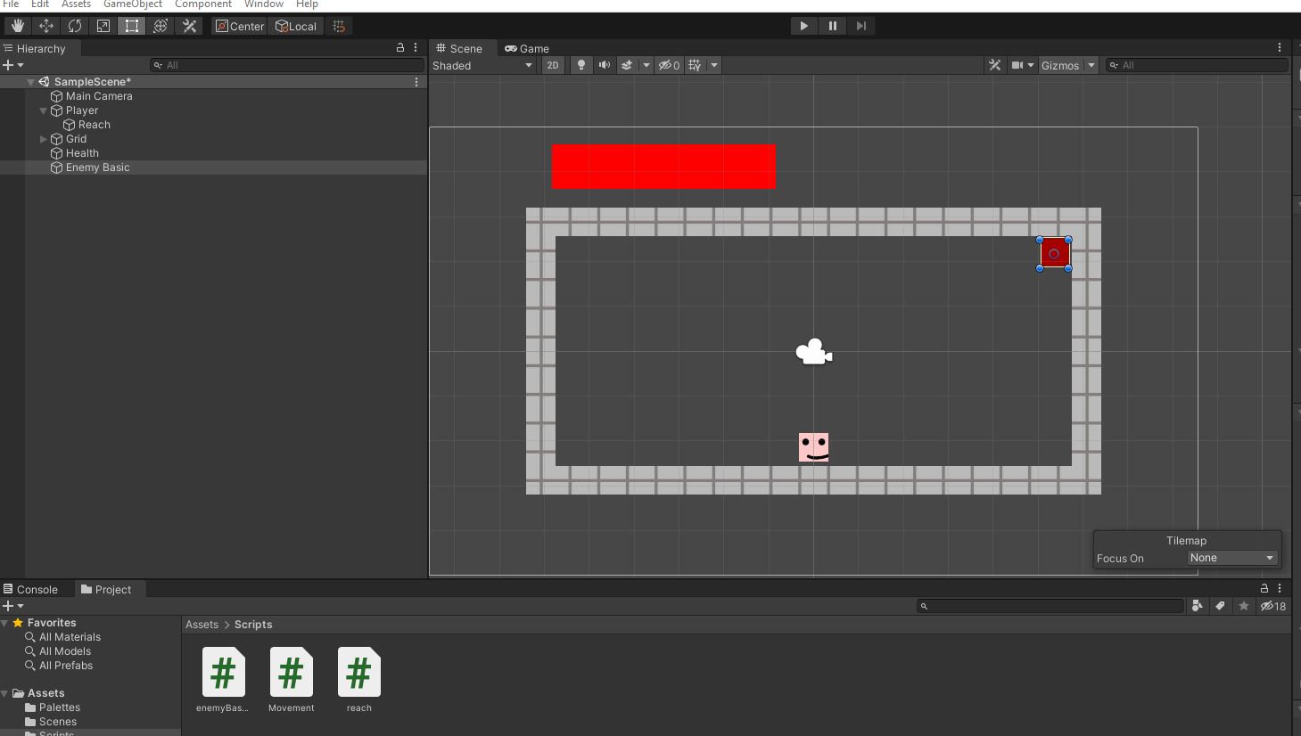The width and height of the screenshot is (1301, 736).
Task: Select Enemy Basic in Hierarchy
Action: point(97,168)
